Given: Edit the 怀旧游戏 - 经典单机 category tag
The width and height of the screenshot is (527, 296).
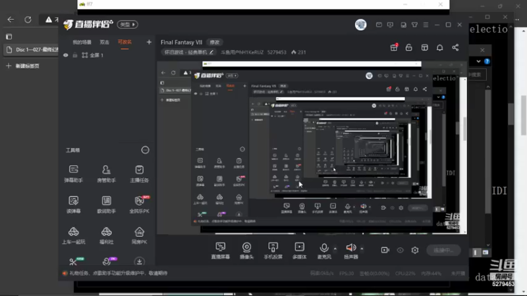Looking at the screenshot, I should tap(188, 52).
